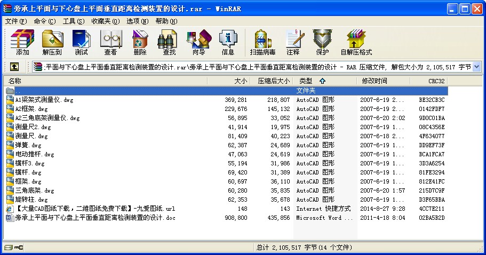Select the file A1梁架式测量仪.dwg
The height and width of the screenshot is (255, 486).
(44, 100)
